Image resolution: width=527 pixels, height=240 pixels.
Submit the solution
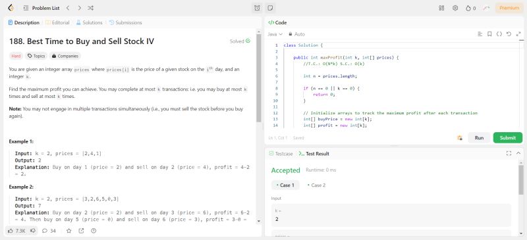click(x=507, y=137)
